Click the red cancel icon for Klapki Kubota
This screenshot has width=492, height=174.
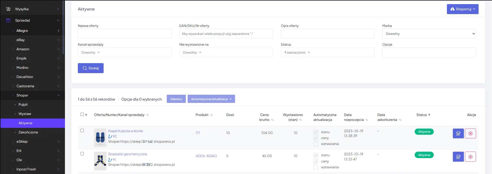(470, 133)
